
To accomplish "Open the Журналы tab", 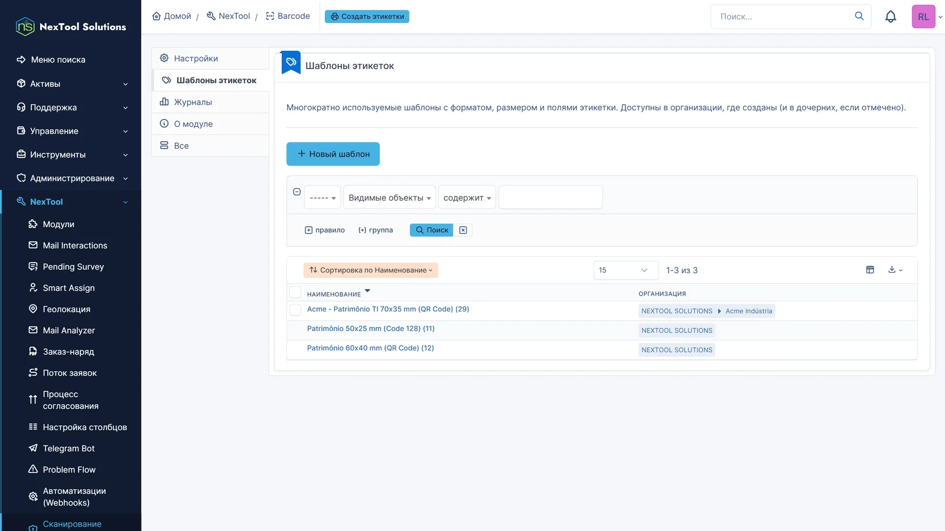I will click(210, 102).
